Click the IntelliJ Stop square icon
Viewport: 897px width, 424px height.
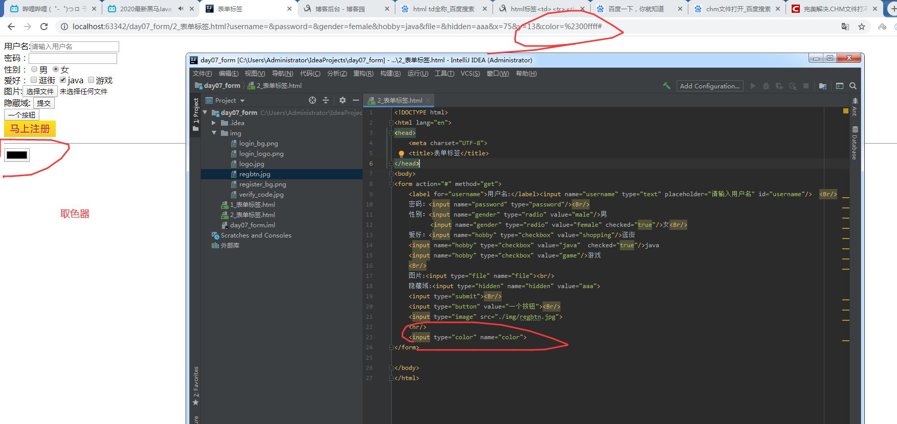[806, 86]
